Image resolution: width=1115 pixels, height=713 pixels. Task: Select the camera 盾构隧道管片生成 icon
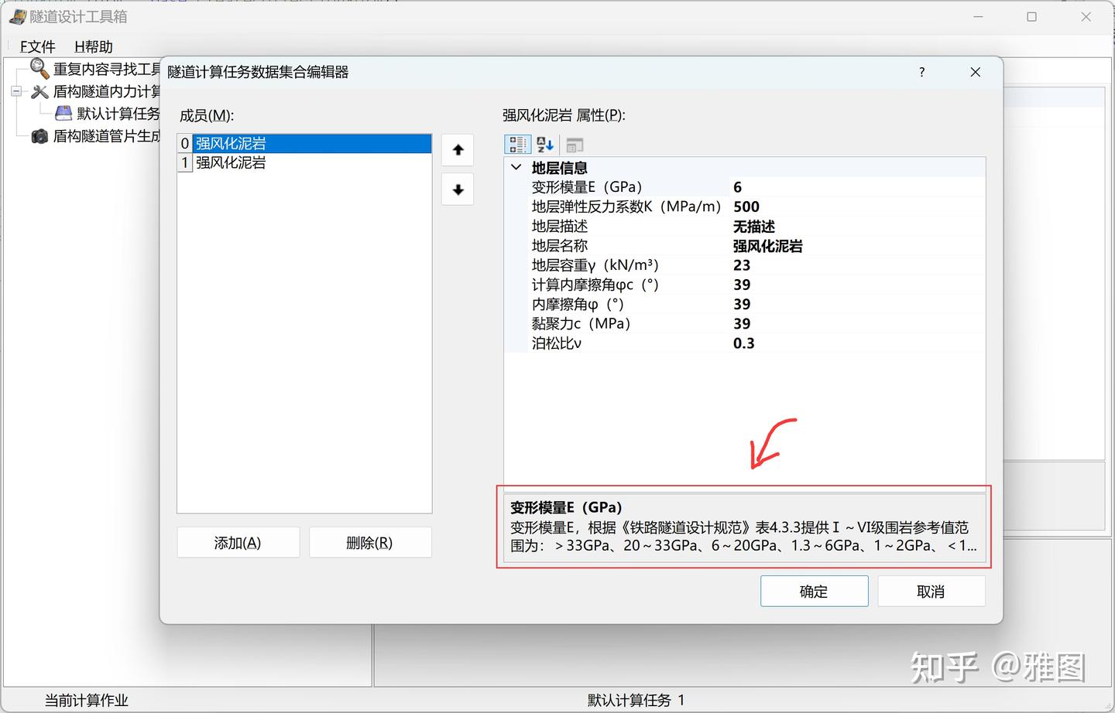coord(39,137)
